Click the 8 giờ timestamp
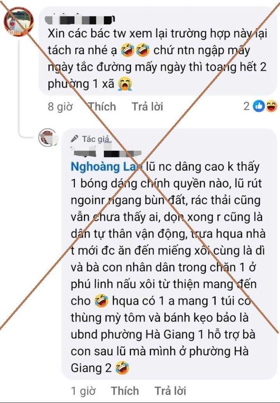The height and width of the screenshot is (403, 280). 60,106
